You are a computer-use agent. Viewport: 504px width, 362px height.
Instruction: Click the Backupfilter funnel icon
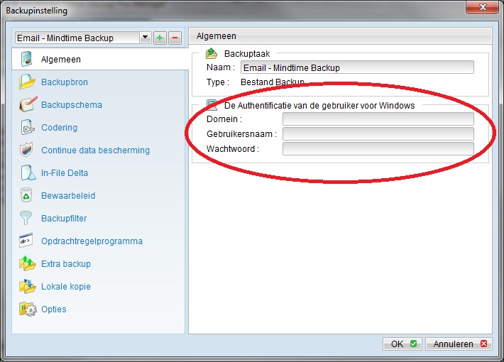[26, 218]
